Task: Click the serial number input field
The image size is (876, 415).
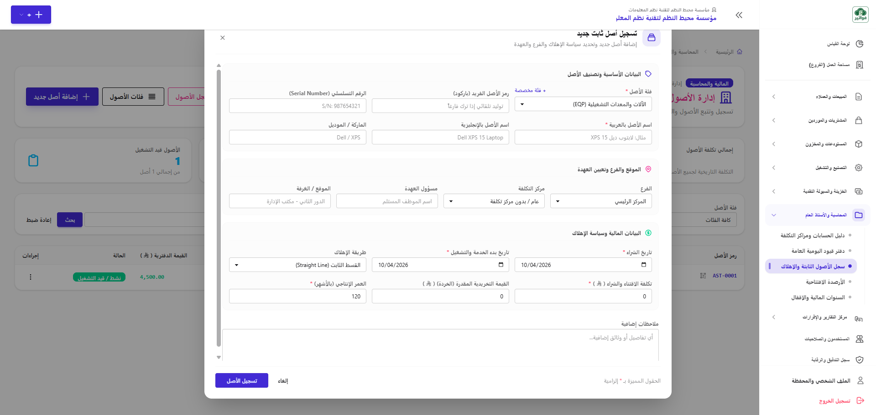Action: (297, 106)
